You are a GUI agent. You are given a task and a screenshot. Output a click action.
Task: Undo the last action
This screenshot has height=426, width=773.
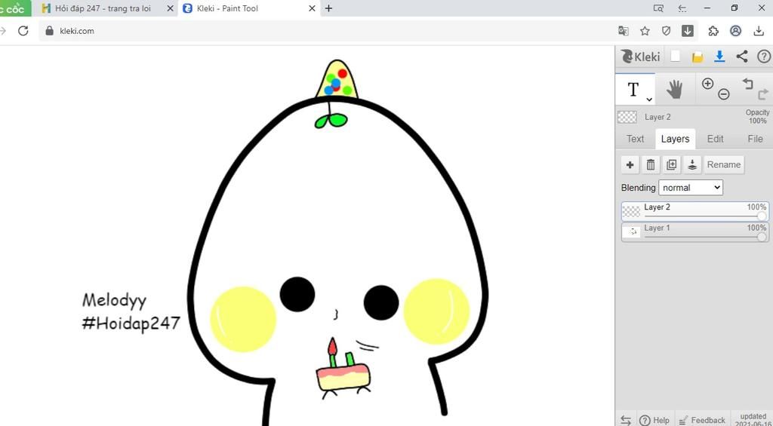tap(748, 84)
